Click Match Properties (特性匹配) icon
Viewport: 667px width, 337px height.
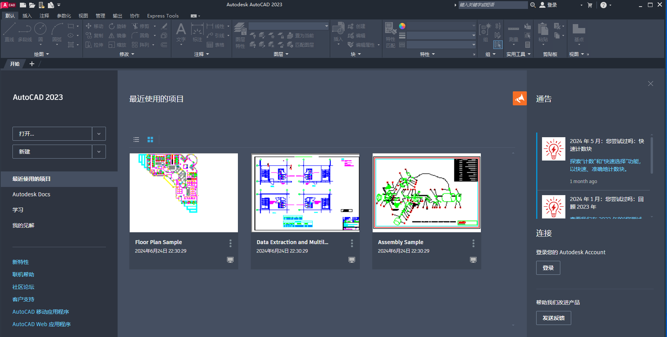pyautogui.click(x=391, y=35)
